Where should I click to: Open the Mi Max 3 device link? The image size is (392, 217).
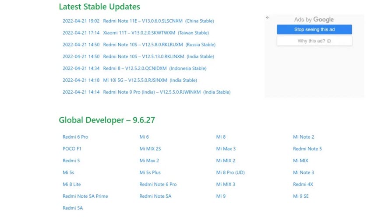(x=226, y=149)
